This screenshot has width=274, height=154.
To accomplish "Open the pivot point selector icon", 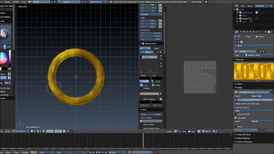I will [39, 131].
